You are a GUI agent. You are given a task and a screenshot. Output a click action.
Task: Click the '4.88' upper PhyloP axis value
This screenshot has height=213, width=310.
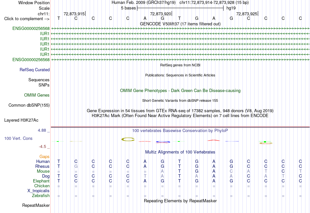(42, 130)
